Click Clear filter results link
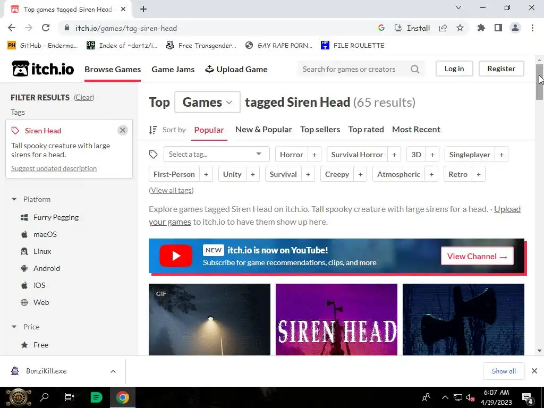Image resolution: width=544 pixels, height=408 pixels. tap(84, 98)
